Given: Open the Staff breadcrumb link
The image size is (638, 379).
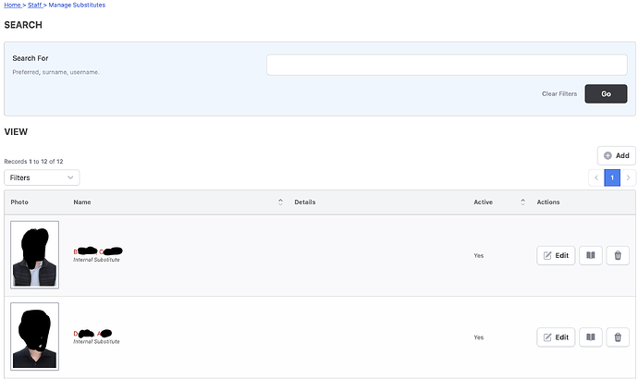Looking at the screenshot, I should (x=38, y=6).
